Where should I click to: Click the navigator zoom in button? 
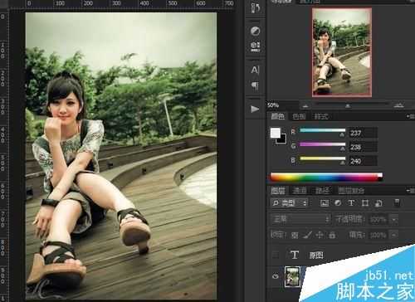point(398,105)
